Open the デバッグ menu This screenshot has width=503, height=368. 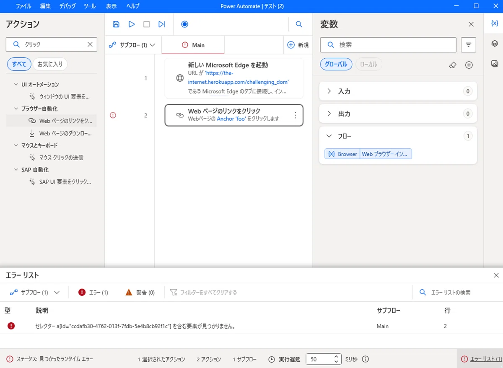point(67,6)
